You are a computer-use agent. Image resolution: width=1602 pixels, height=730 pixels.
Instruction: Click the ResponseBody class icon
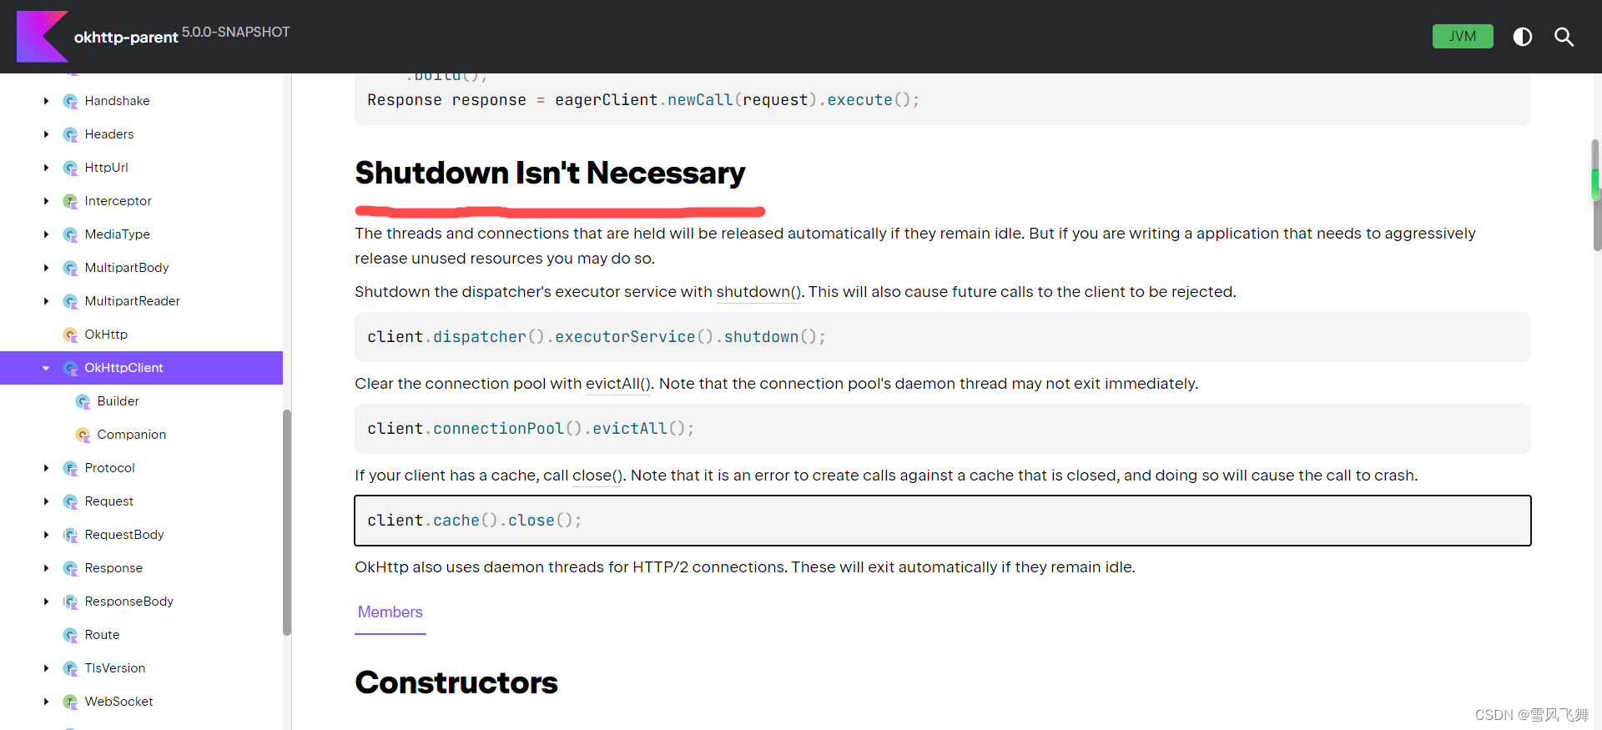click(x=71, y=602)
